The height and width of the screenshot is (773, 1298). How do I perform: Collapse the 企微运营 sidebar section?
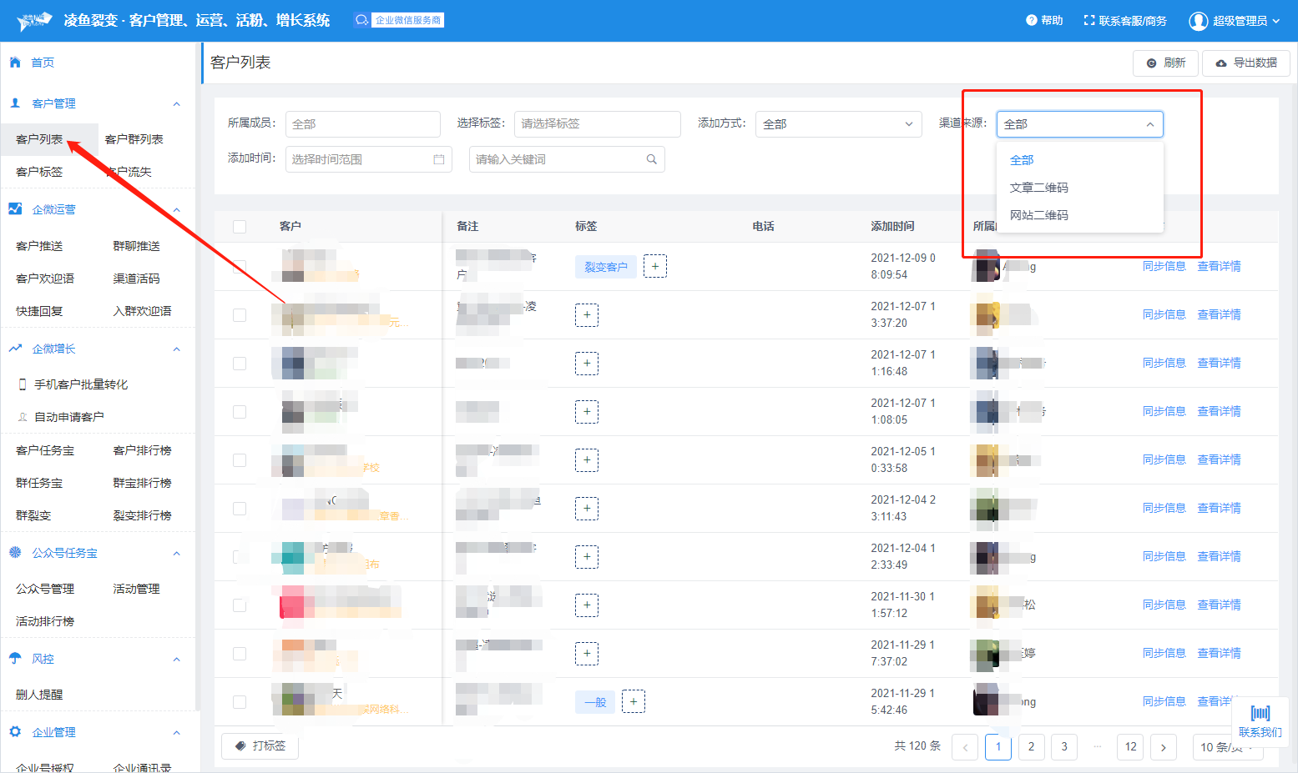(176, 210)
